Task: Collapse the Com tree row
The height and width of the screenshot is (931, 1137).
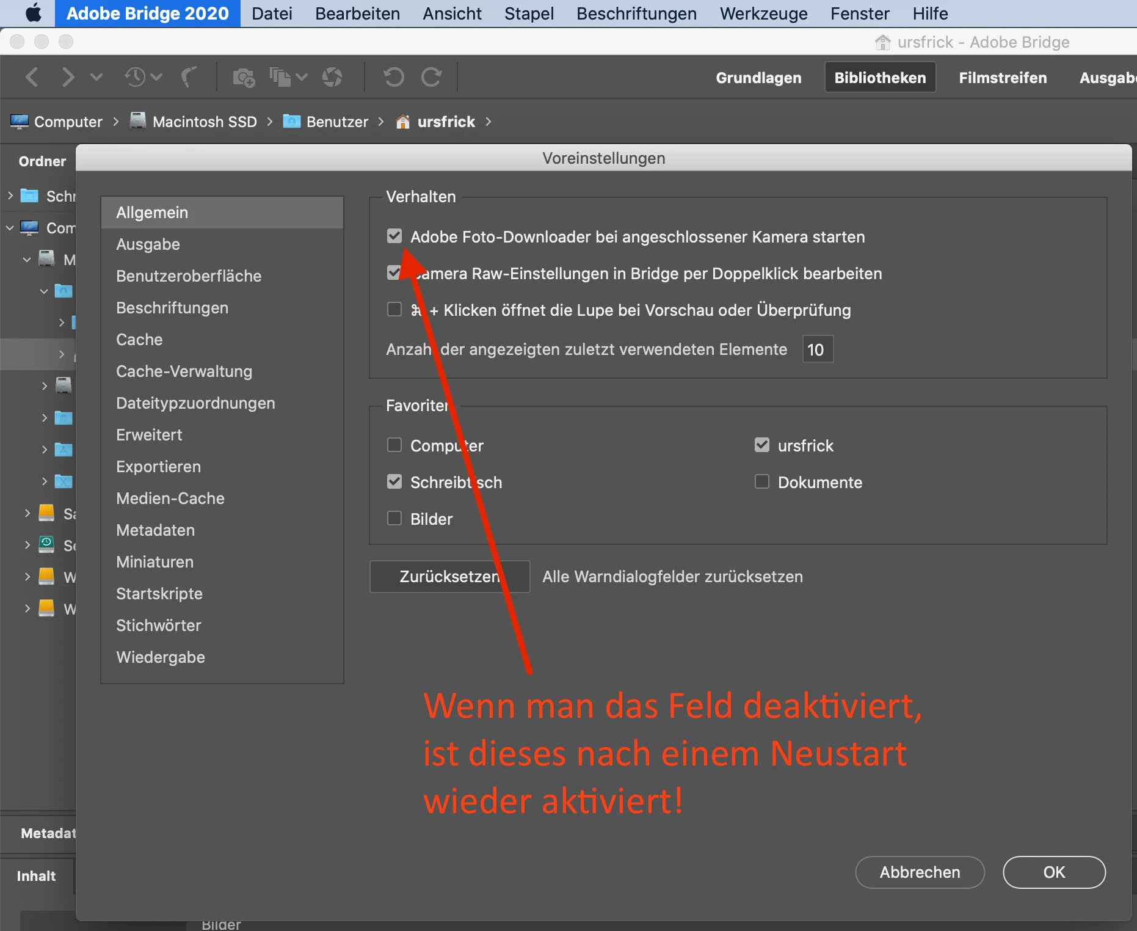Action: click(x=10, y=228)
